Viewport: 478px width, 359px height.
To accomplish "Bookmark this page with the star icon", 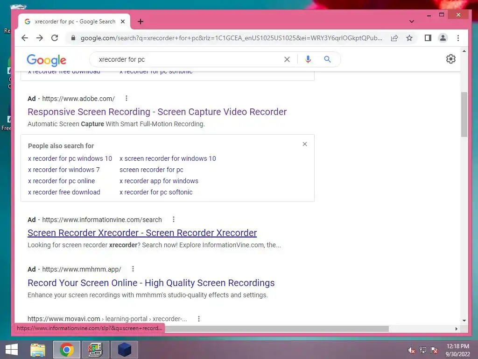I will point(409,38).
